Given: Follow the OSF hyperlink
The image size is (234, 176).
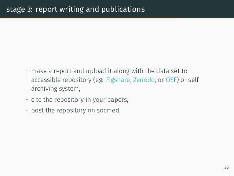Looking at the screenshot, I should tap(171, 80).
